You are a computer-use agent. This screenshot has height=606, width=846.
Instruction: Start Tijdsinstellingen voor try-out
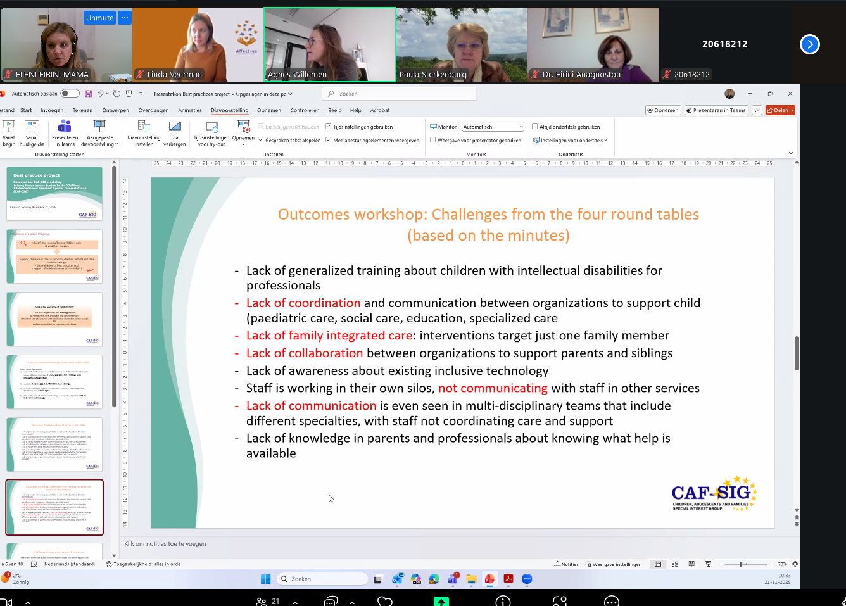click(211, 134)
